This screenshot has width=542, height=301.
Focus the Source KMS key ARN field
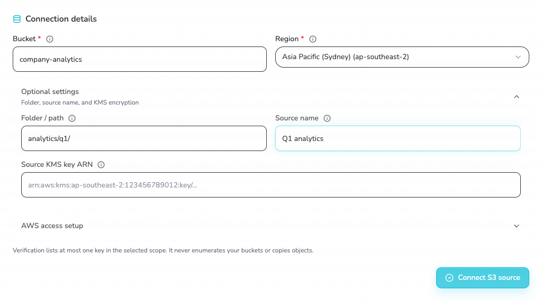271,185
